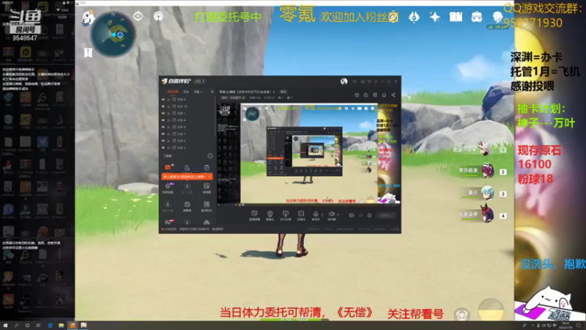Open the compass icon in the game top bar
Screen dimensions: 586x330
coord(393,17)
